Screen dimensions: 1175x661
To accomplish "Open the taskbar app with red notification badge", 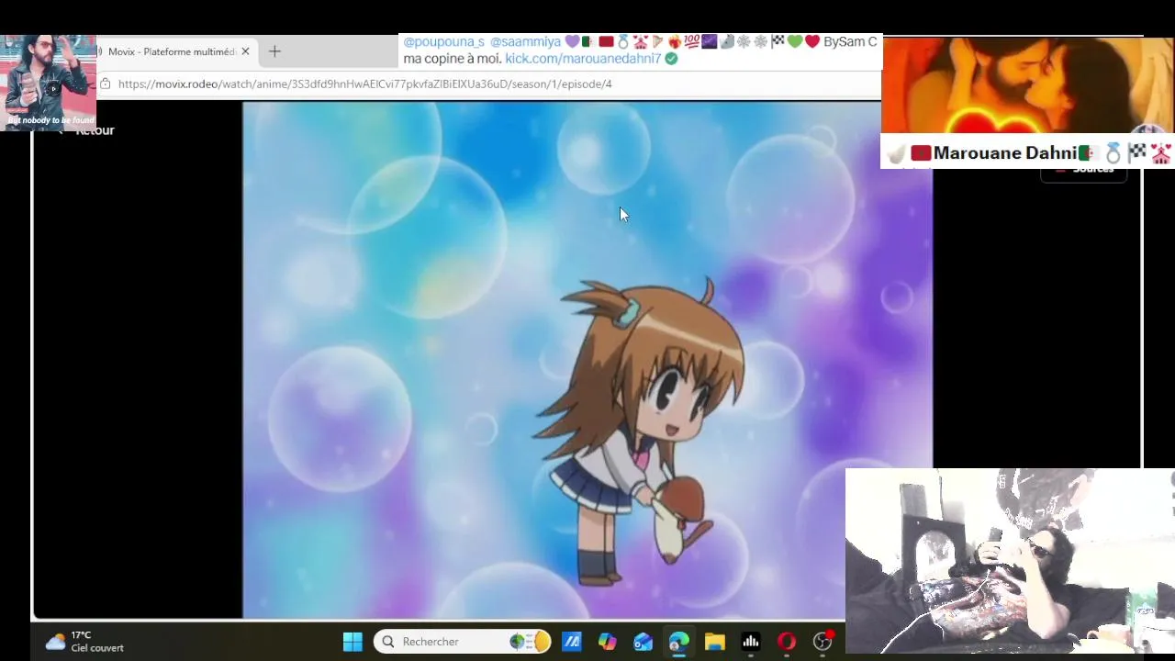I will tap(822, 641).
